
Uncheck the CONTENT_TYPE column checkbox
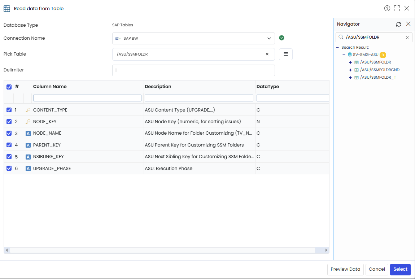pos(9,110)
